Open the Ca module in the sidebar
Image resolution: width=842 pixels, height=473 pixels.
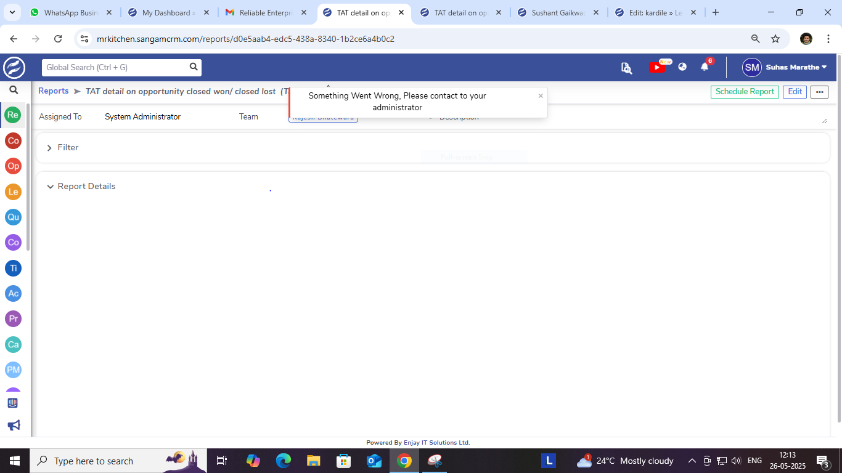coord(13,344)
